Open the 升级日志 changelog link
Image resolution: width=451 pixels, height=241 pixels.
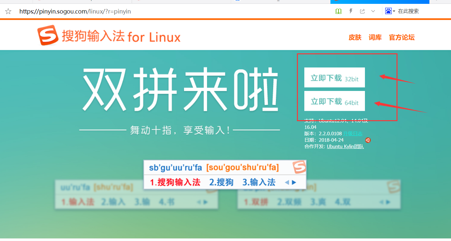click(353, 134)
